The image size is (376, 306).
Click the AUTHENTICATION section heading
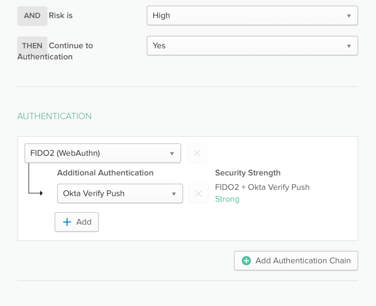(54, 116)
